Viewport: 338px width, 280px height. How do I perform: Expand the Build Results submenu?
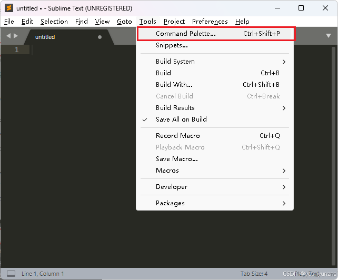(215, 108)
